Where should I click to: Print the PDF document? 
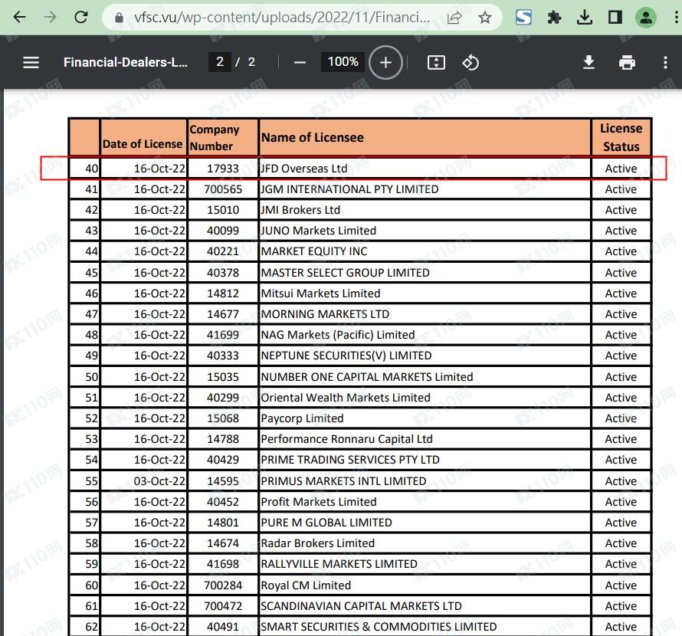[x=627, y=63]
